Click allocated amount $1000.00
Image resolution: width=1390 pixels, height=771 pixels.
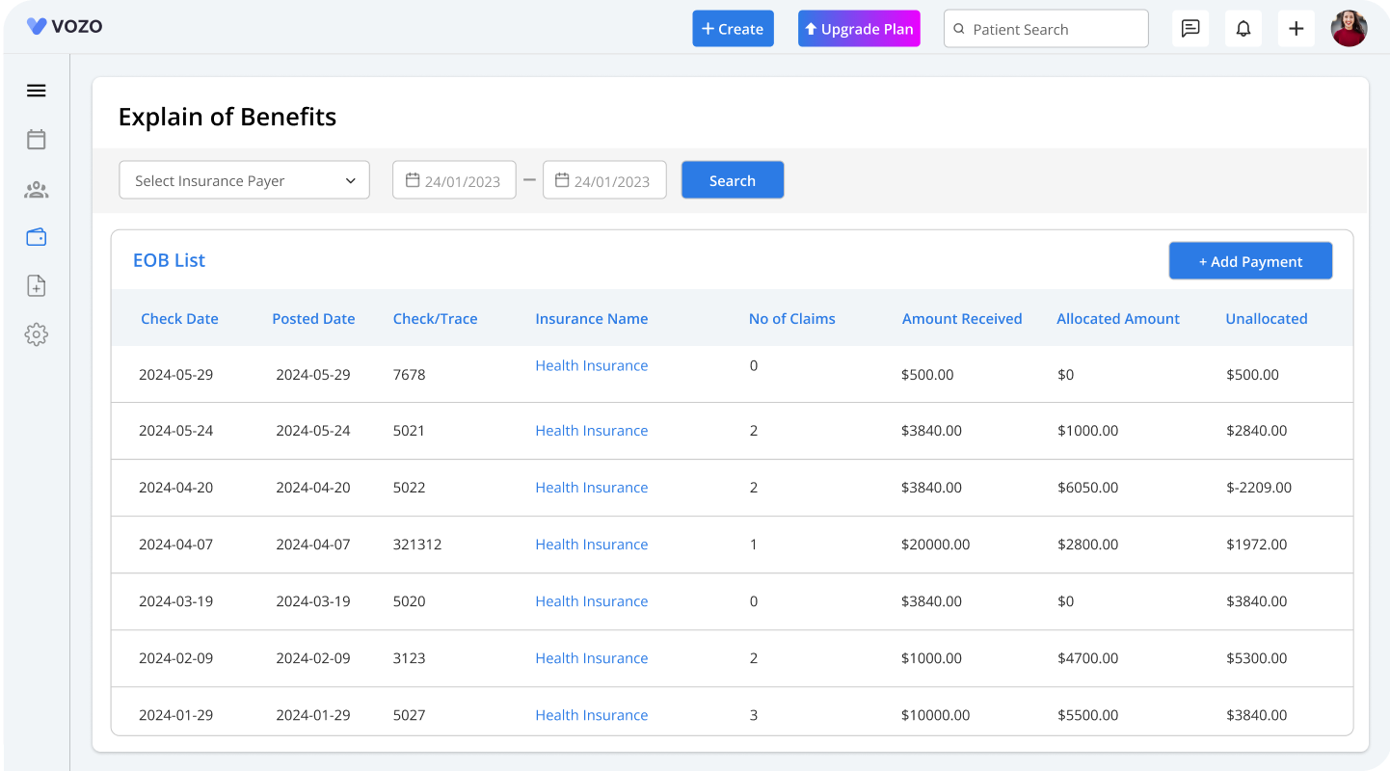tap(1088, 431)
